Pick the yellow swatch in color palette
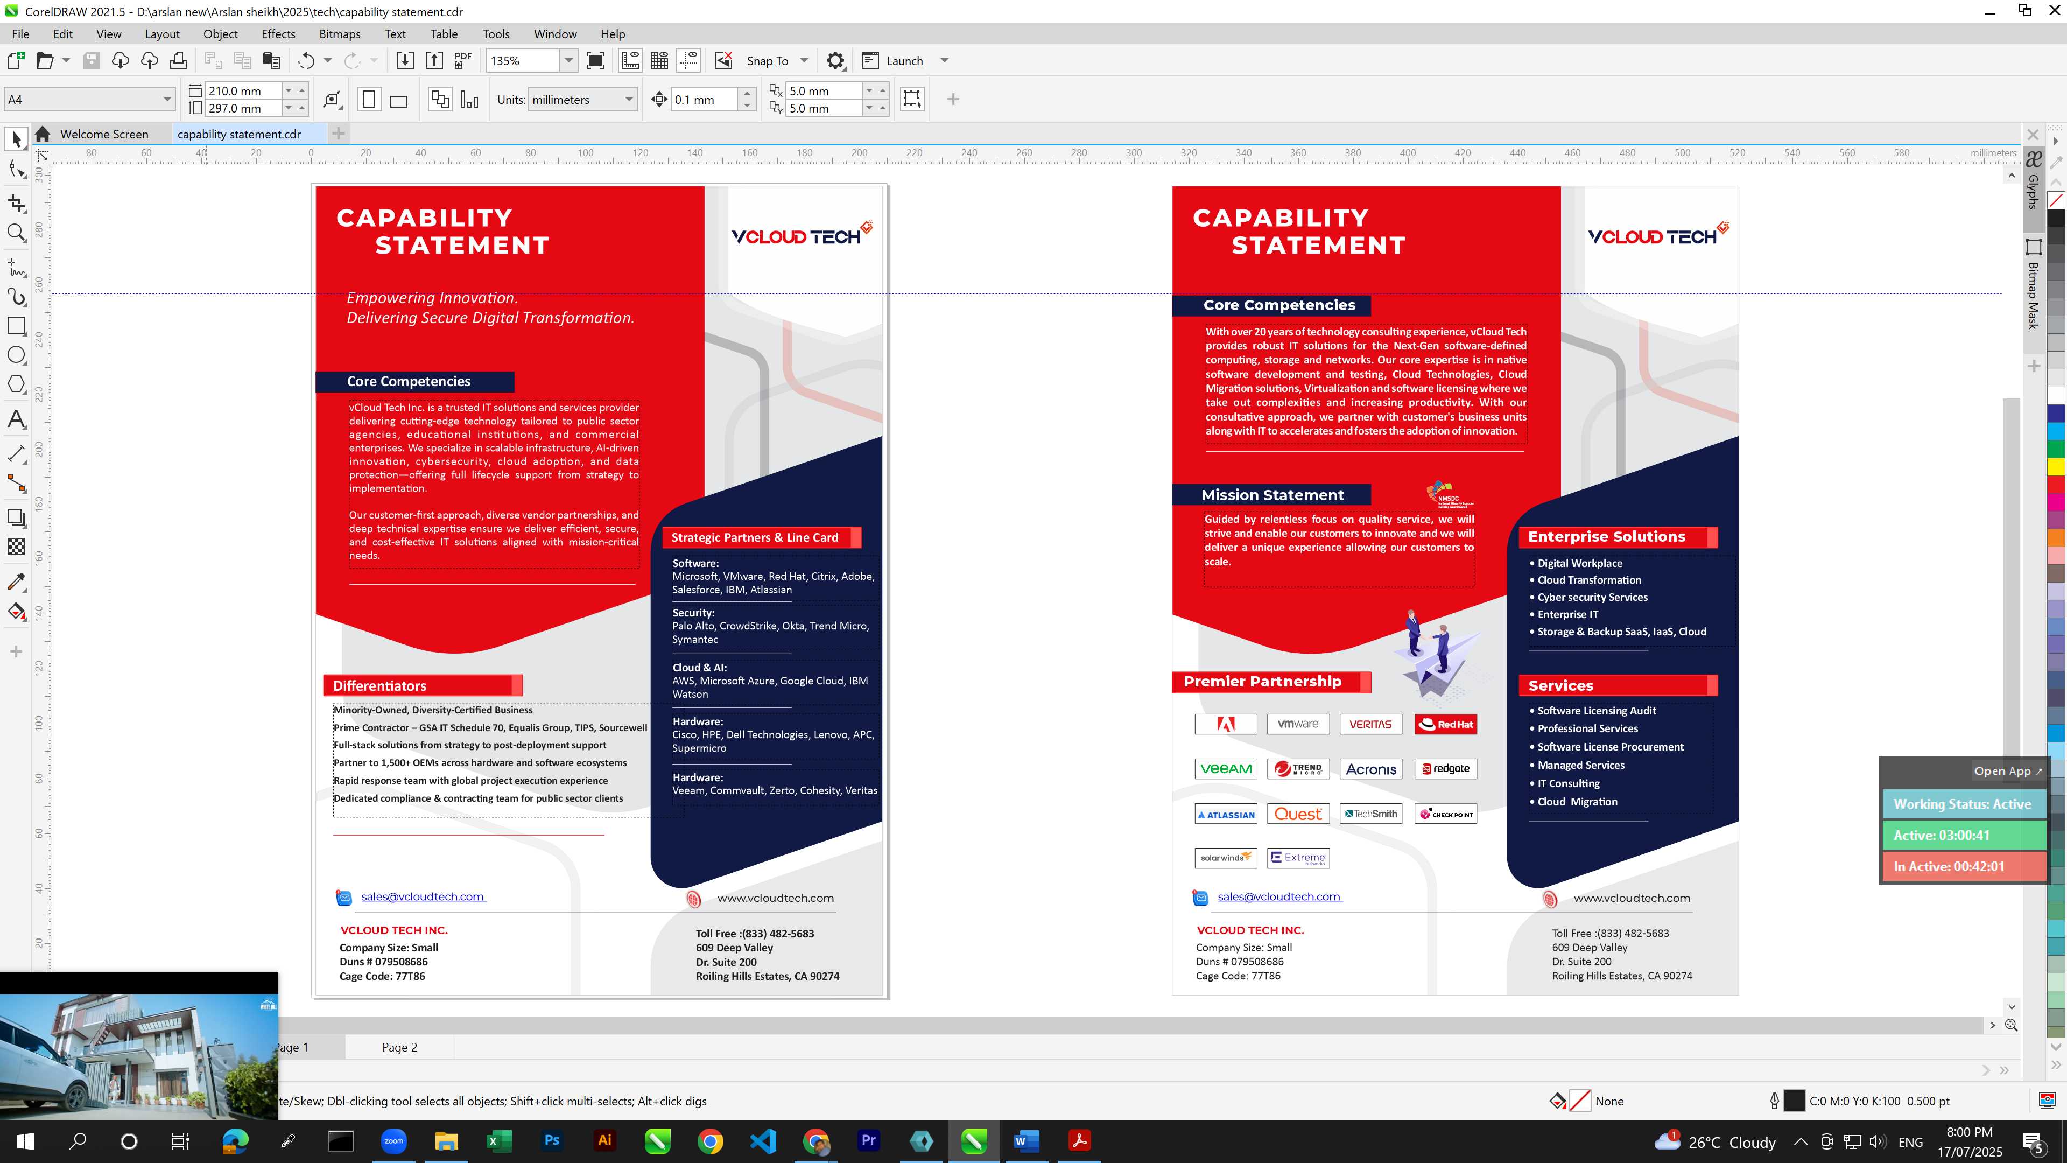 tap(2057, 466)
